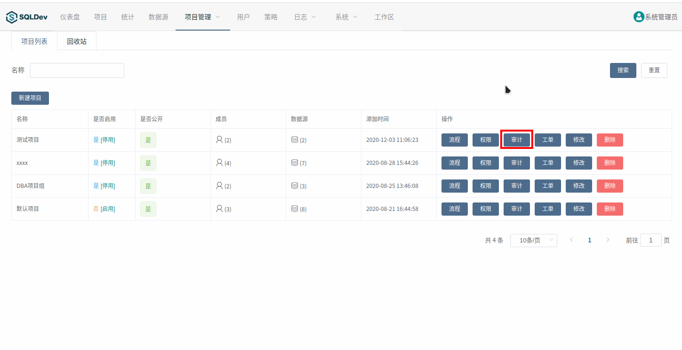Toggle 停用 for 测试项目
This screenshot has width=682, height=350.
108,140
